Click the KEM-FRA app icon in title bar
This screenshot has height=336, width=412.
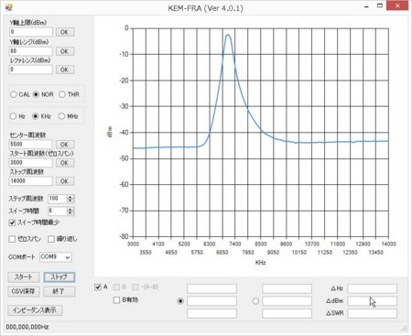tap(9, 7)
